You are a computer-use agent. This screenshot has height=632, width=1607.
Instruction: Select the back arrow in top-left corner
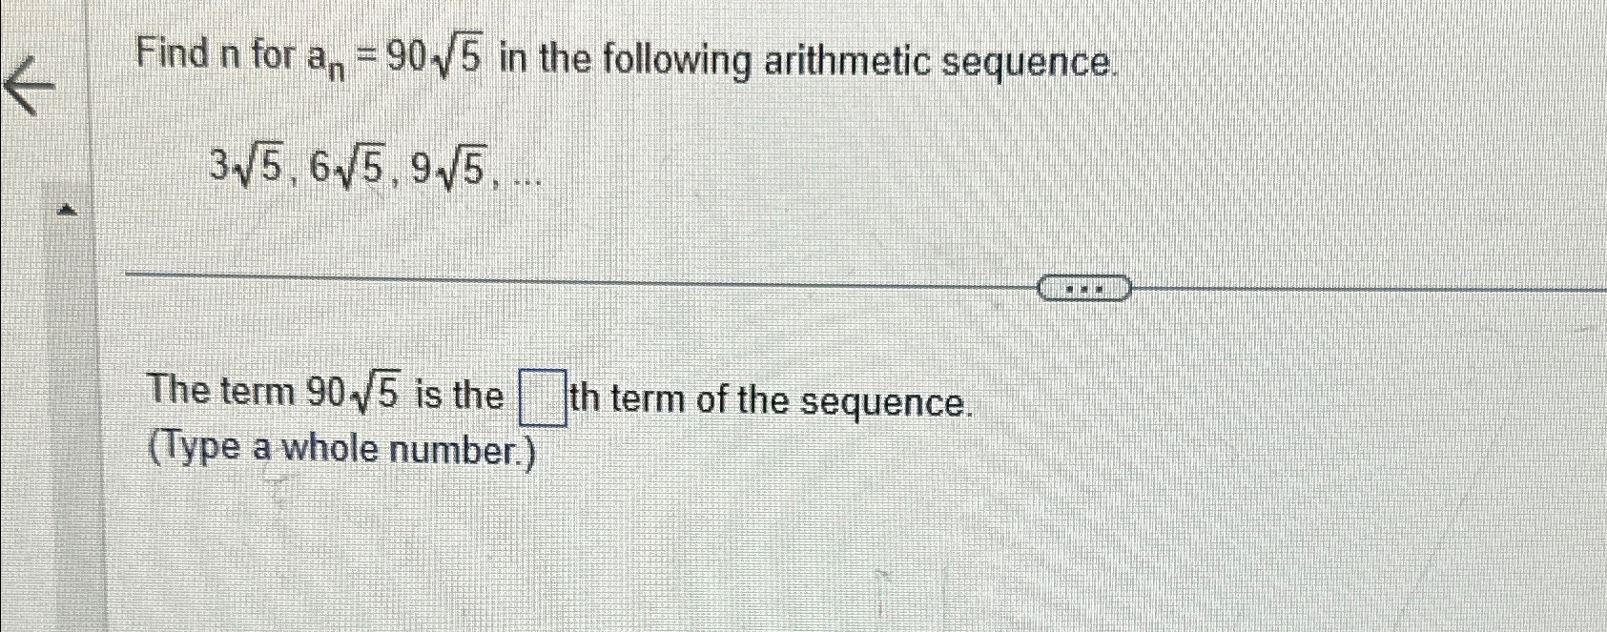coord(29,86)
